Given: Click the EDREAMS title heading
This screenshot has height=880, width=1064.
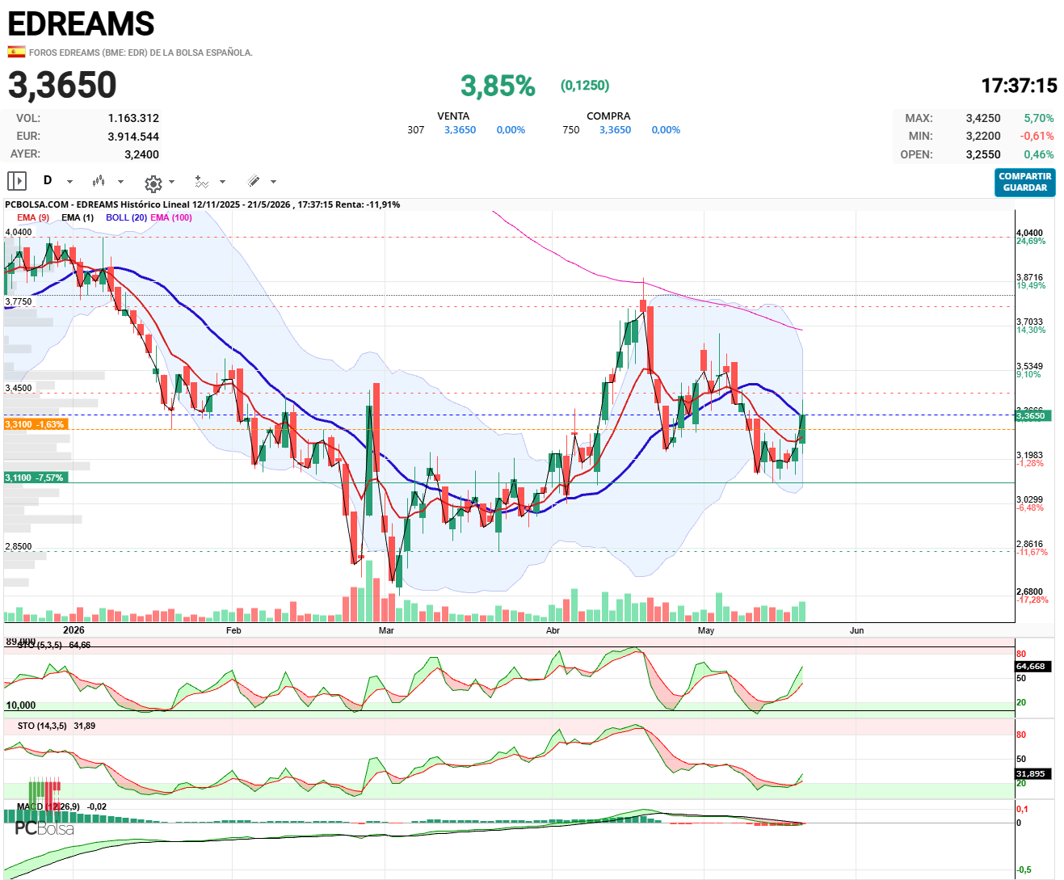Looking at the screenshot, I should [81, 24].
